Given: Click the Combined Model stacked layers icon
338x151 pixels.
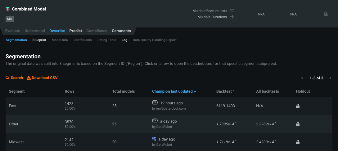Looking at the screenshot, I should [x=8, y=9].
